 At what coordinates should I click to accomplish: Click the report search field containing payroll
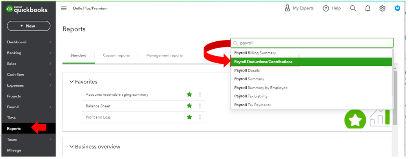(x=312, y=43)
